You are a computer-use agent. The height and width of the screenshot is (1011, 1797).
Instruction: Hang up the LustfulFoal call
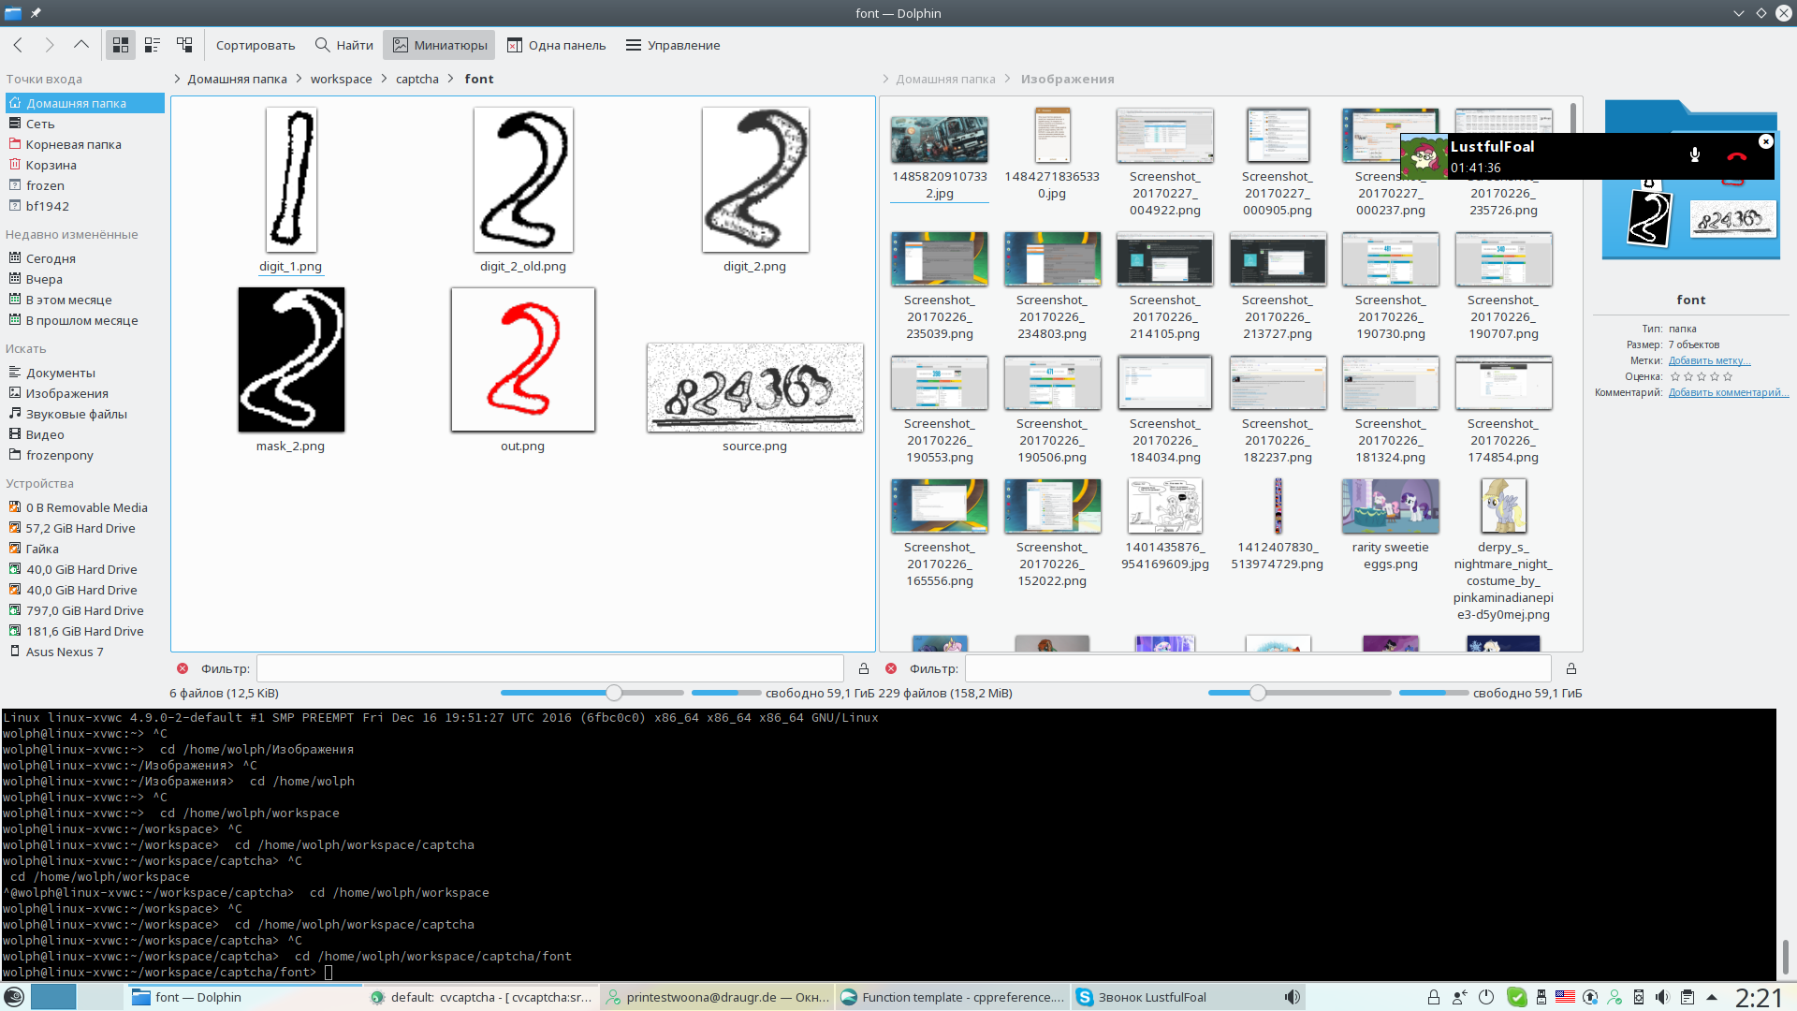point(1736,156)
